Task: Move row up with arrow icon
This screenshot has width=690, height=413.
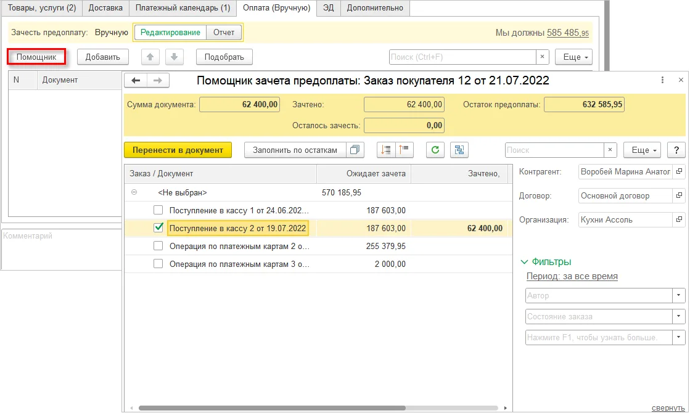Action: click(150, 57)
